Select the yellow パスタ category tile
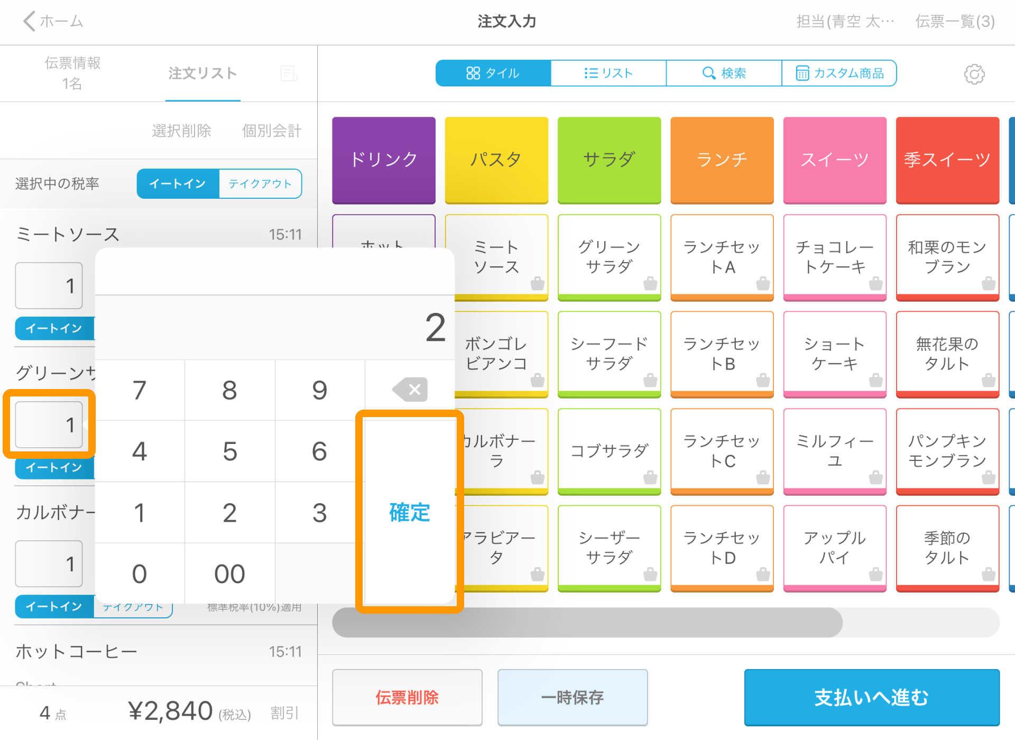This screenshot has height=740, width=1015. pos(496,160)
